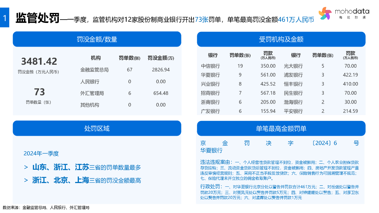Select the 3481.42 total penalty figure
This screenshot has width=379, height=213.
pos(39,61)
